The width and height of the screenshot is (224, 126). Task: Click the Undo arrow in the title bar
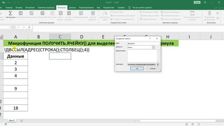pyautogui.click(x=3, y=2)
